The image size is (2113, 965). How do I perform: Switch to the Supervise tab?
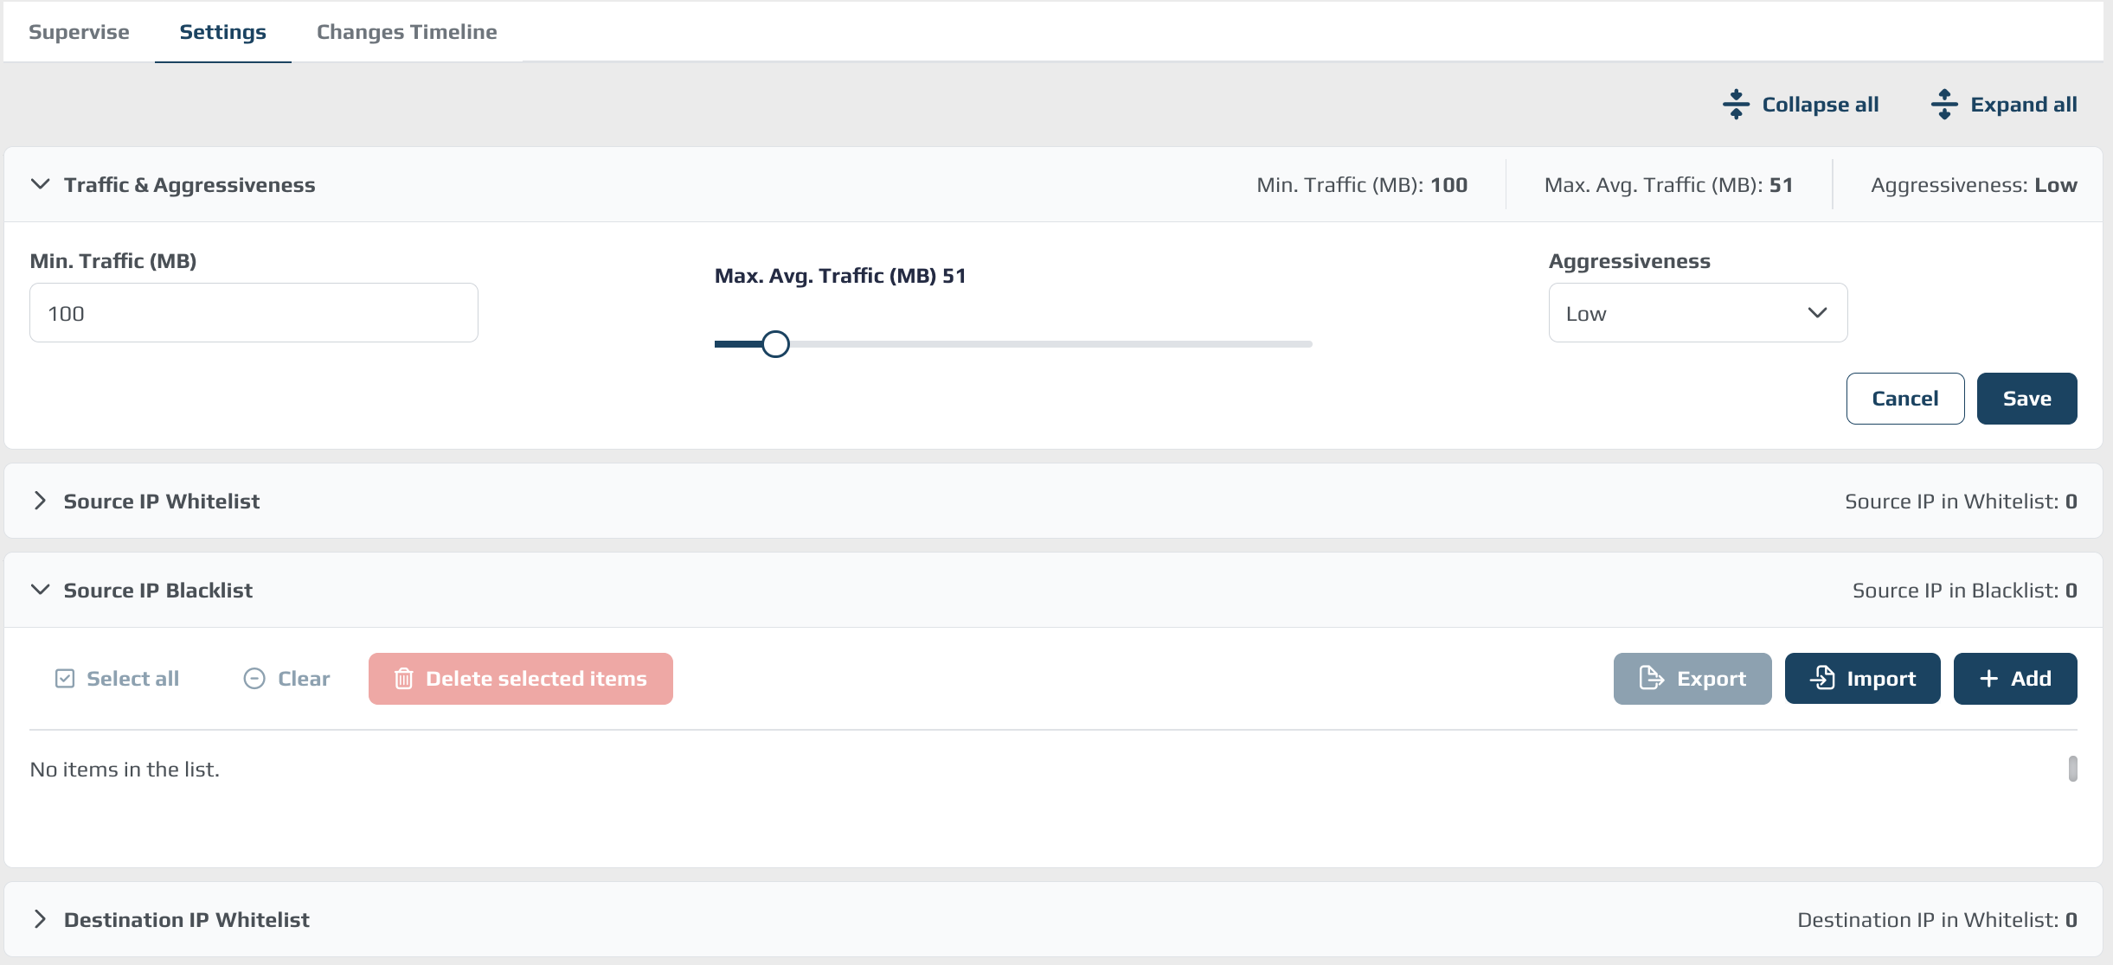pyautogui.click(x=79, y=32)
